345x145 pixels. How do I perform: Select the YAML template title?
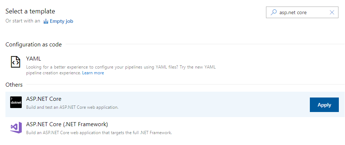click(x=33, y=59)
